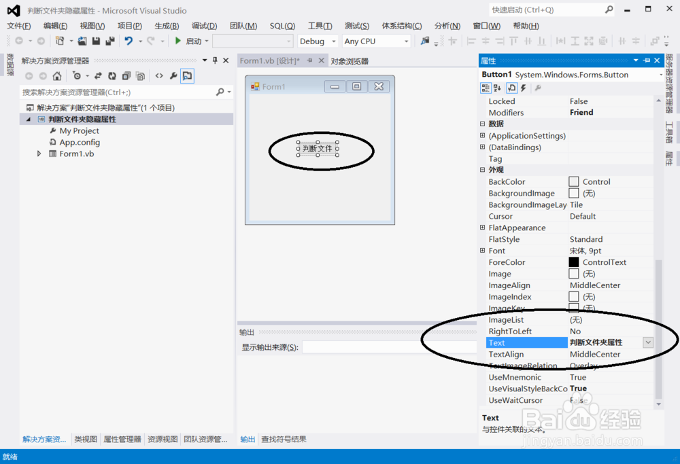
Task: Click Refresh in Solution Explorer toolbar
Action: (111, 77)
